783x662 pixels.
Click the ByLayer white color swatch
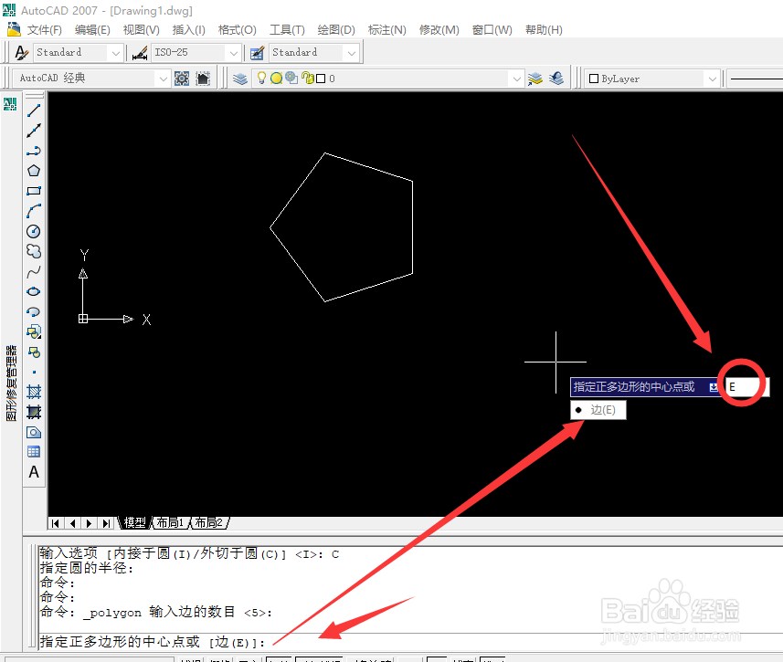(594, 79)
